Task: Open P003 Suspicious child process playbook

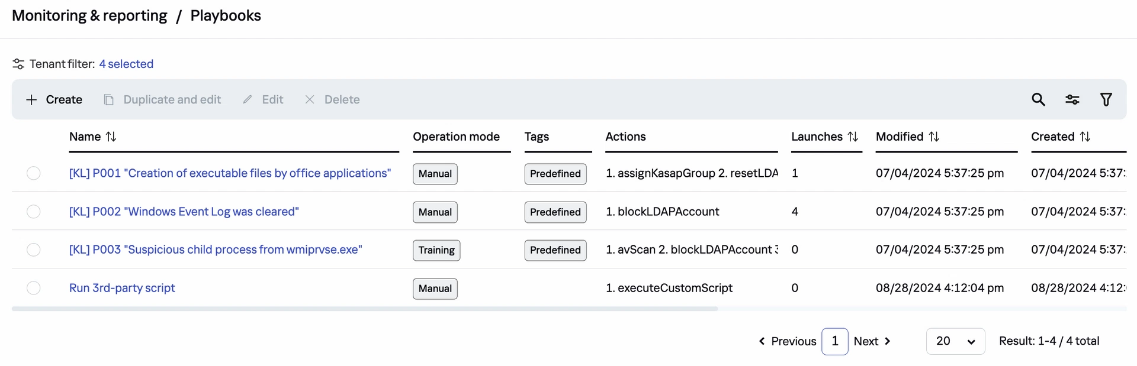Action: (x=216, y=250)
